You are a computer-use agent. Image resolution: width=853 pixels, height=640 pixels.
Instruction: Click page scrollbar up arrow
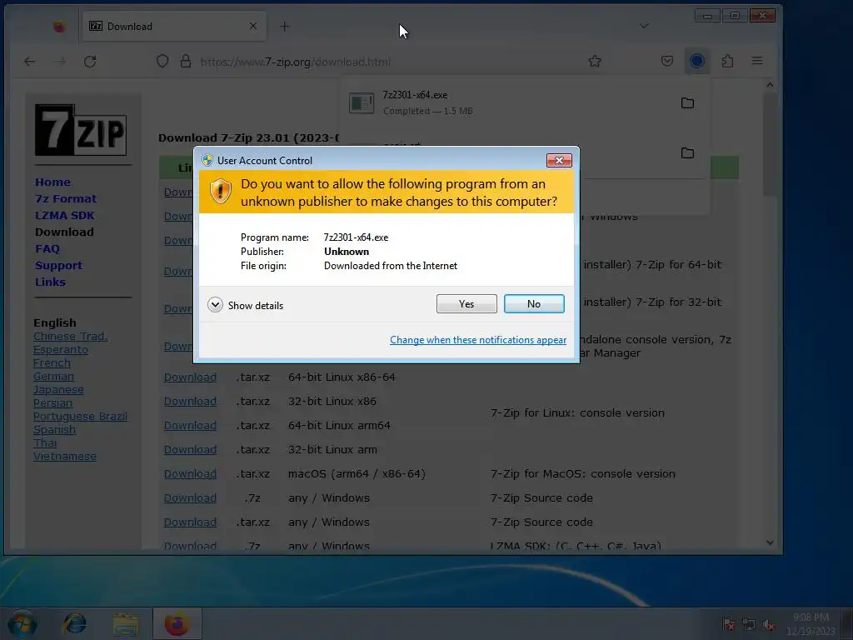pos(769,85)
